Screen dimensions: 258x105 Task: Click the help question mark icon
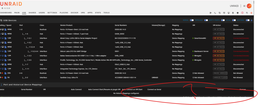(x=238, y=13)
